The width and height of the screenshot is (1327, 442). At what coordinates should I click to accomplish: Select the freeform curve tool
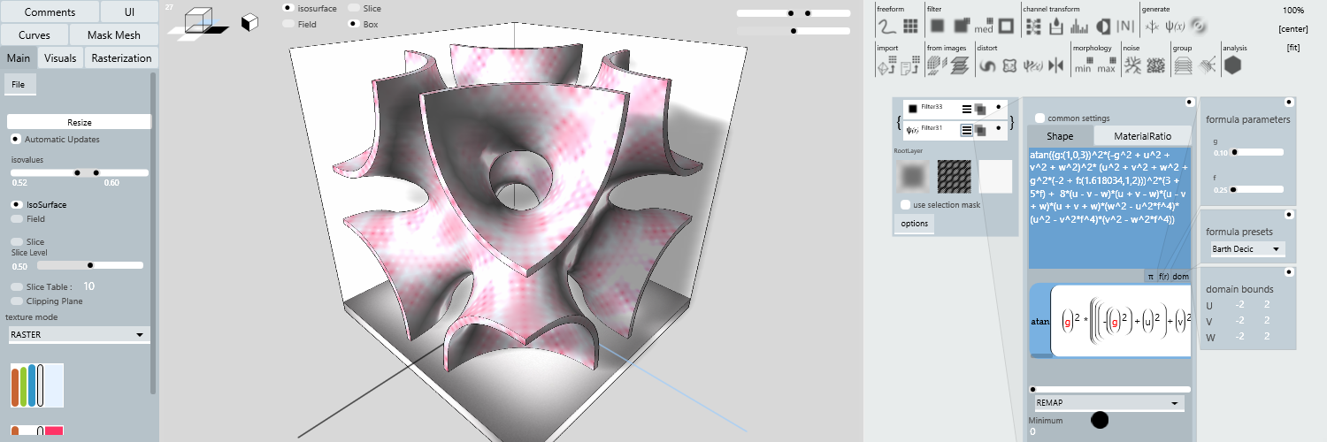point(886,27)
